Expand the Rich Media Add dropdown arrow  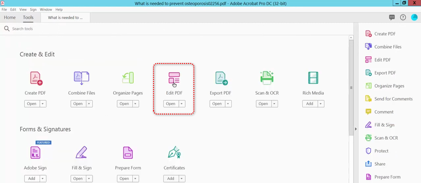[320, 104]
